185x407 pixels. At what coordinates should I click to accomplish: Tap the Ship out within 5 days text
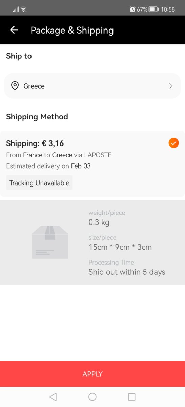pyautogui.click(x=127, y=272)
